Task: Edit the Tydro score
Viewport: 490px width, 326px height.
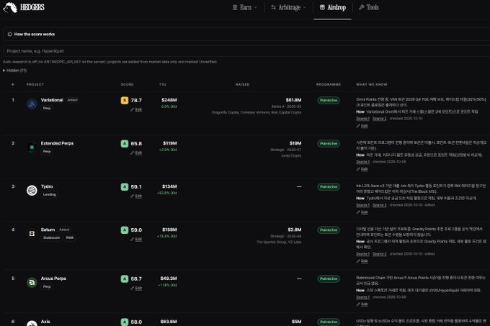Action: 136,196
